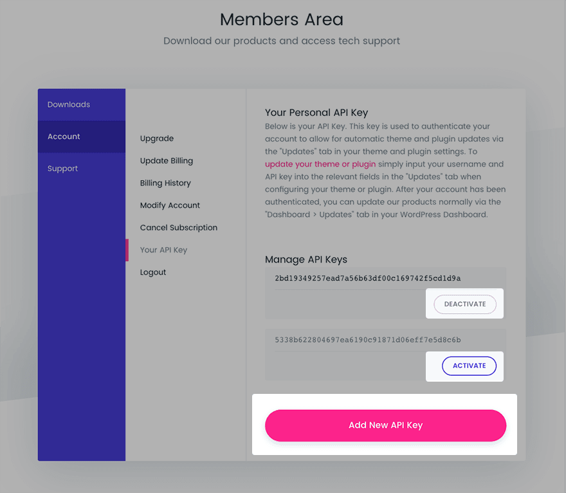Click the Your Personal API Key heading
Image resolution: width=566 pixels, height=493 pixels.
coord(316,113)
